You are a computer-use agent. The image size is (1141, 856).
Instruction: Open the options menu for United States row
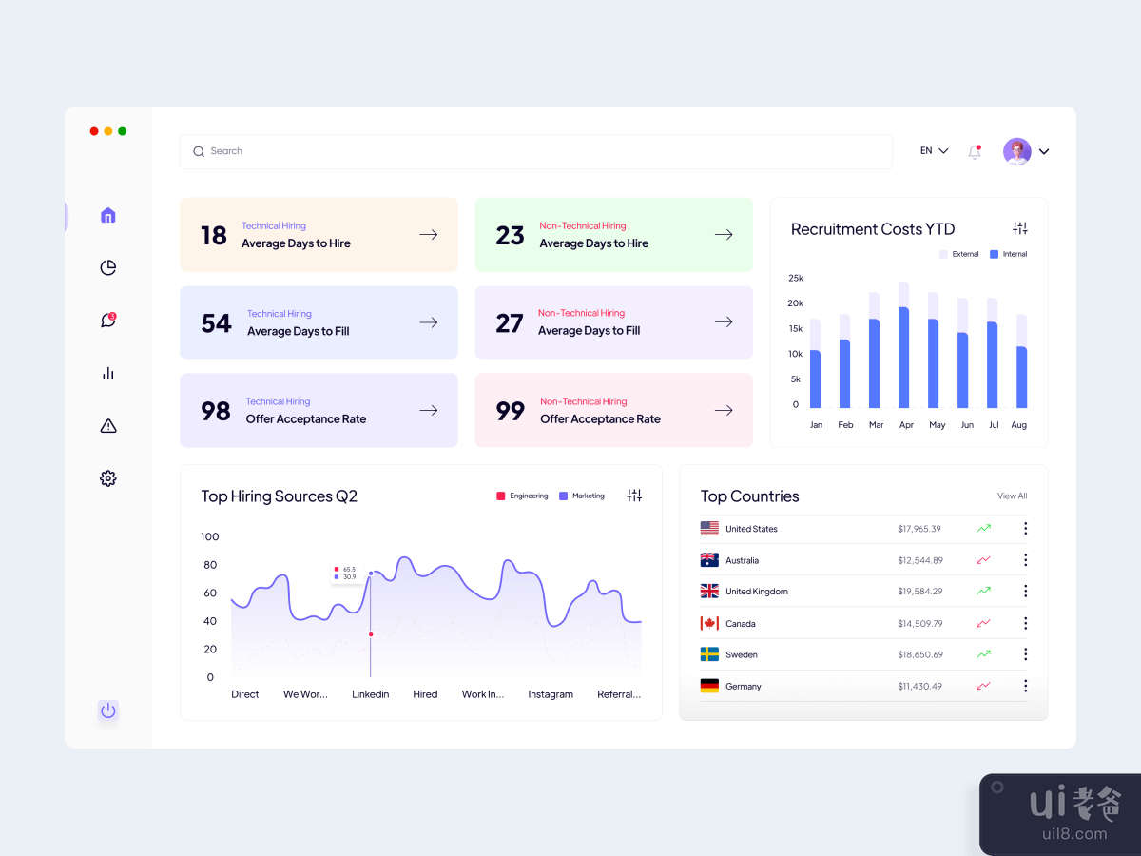pos(1025,528)
